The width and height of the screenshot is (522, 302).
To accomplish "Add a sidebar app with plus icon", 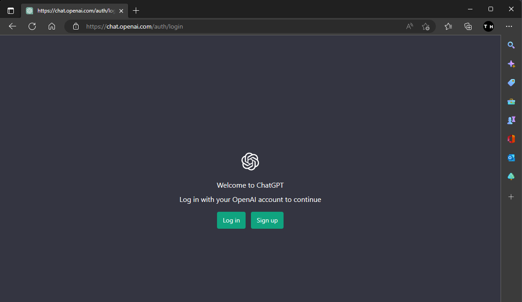I will [x=511, y=197].
